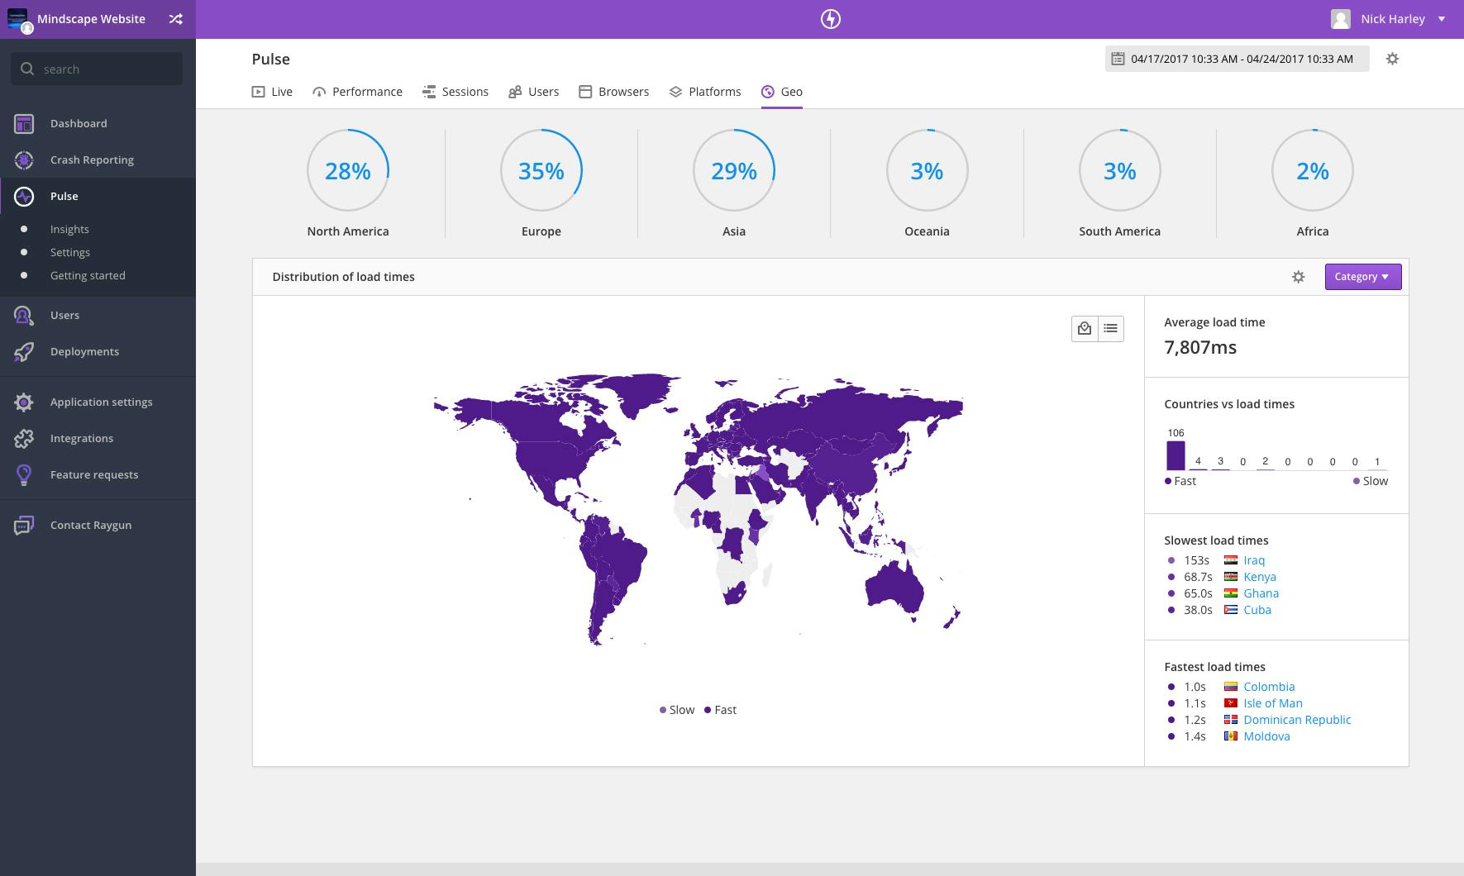1464x876 pixels.
Task: Open the Pulse page settings gear
Action: coord(1392,59)
